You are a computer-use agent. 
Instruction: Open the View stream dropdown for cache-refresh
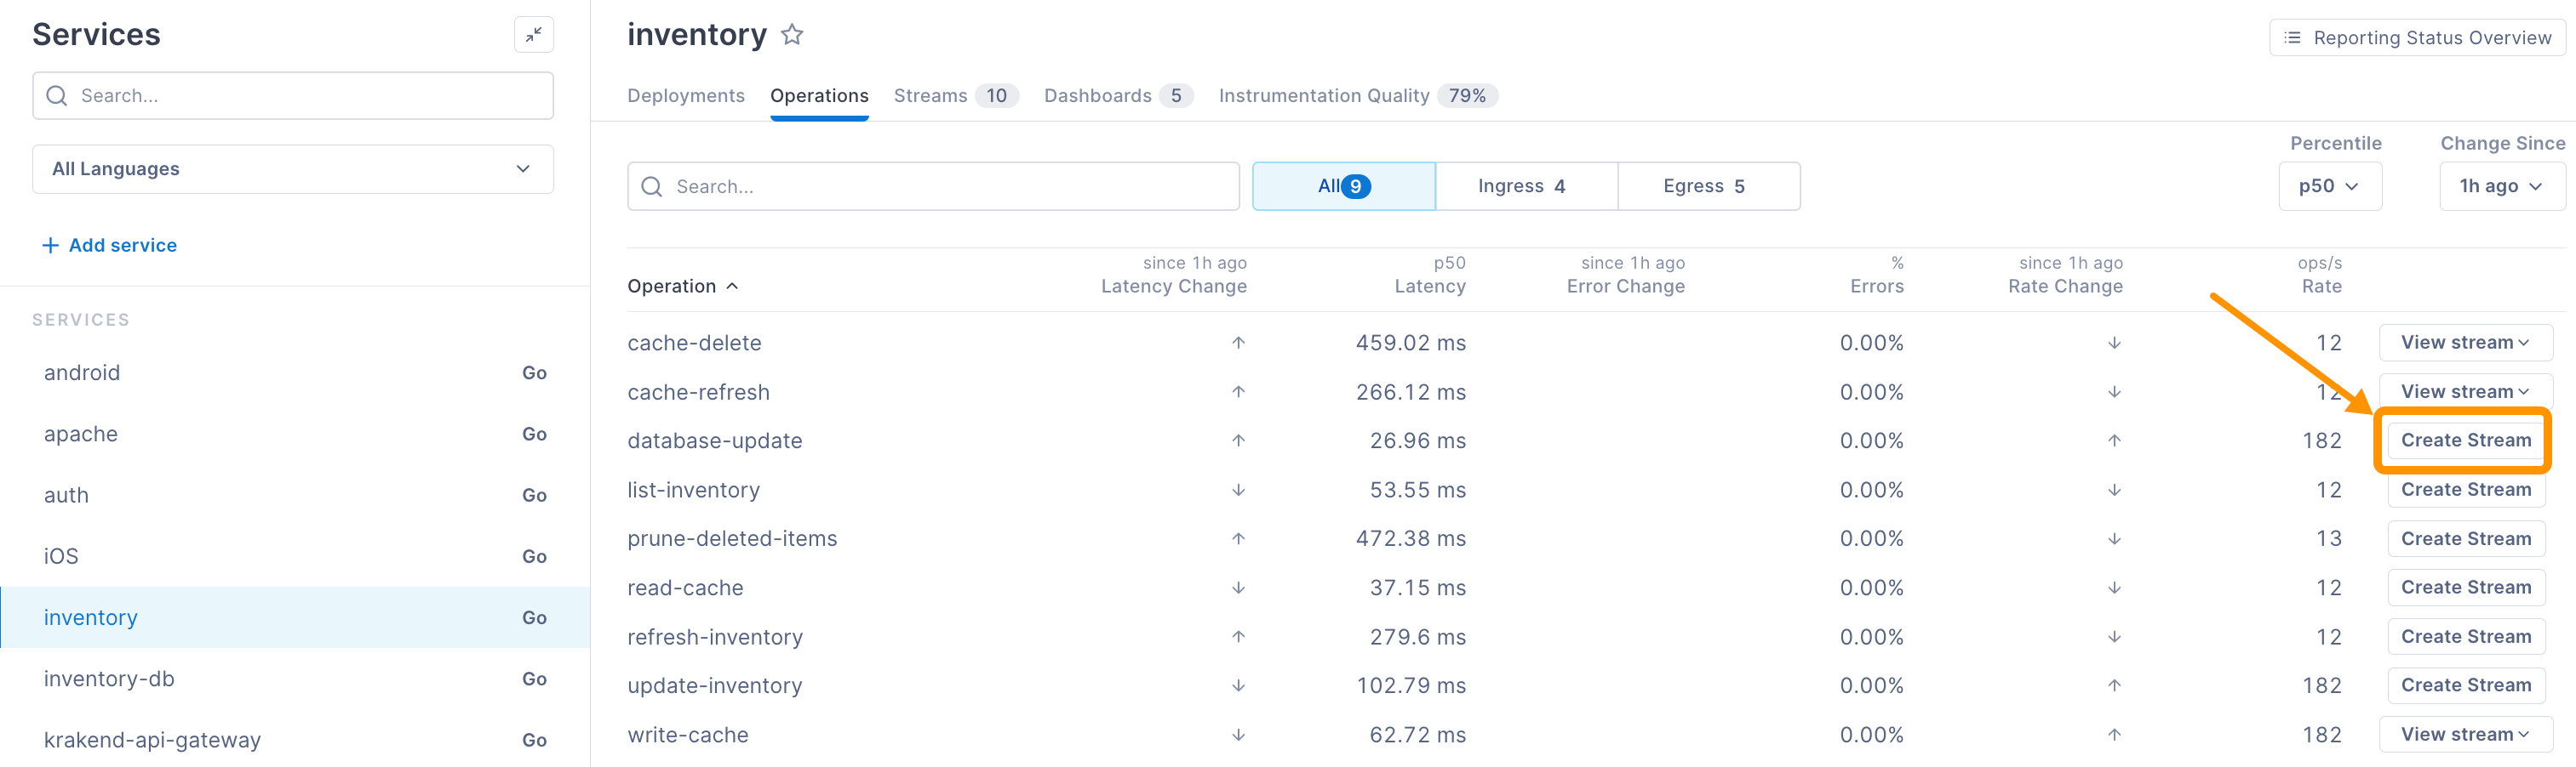point(2464,391)
